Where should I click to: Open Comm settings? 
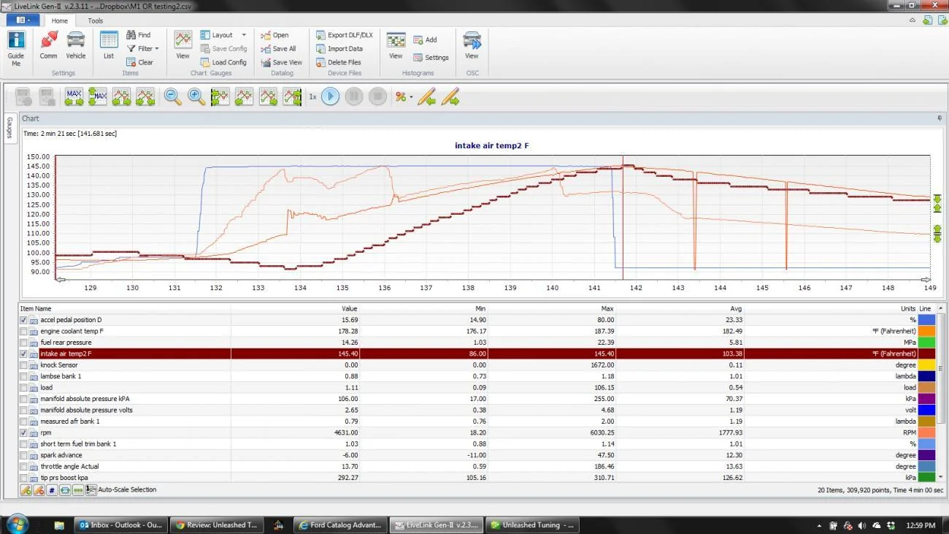click(x=48, y=45)
